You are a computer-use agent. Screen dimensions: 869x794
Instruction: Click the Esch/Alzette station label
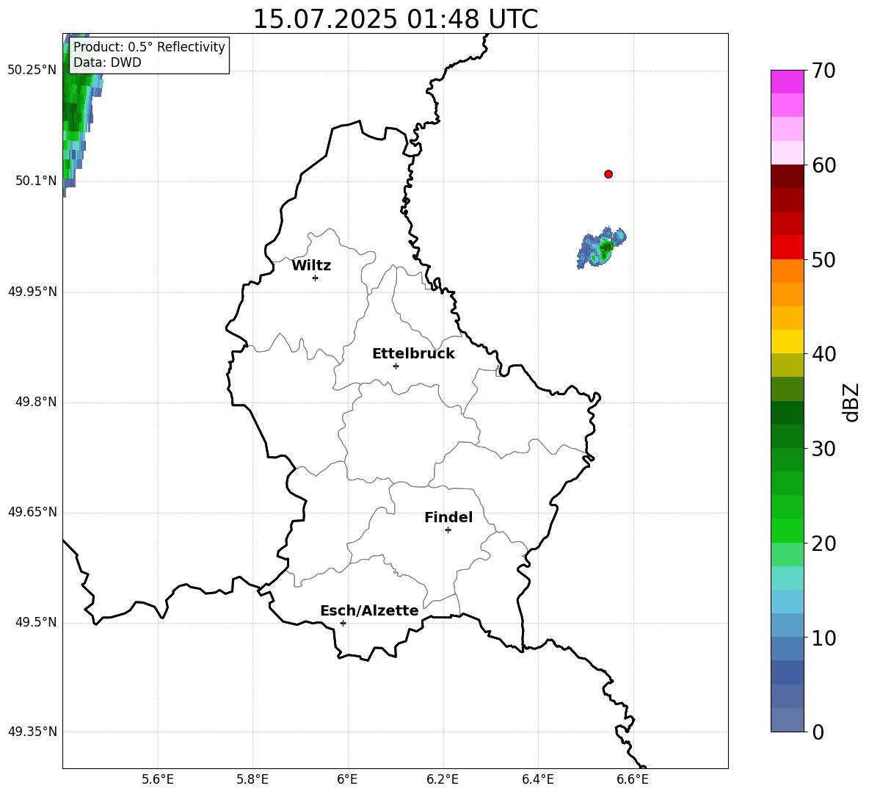click(369, 610)
